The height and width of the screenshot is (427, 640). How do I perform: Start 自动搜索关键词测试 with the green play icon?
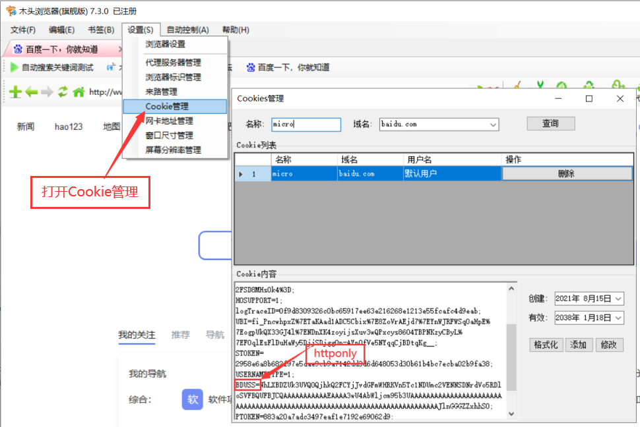click(x=13, y=67)
